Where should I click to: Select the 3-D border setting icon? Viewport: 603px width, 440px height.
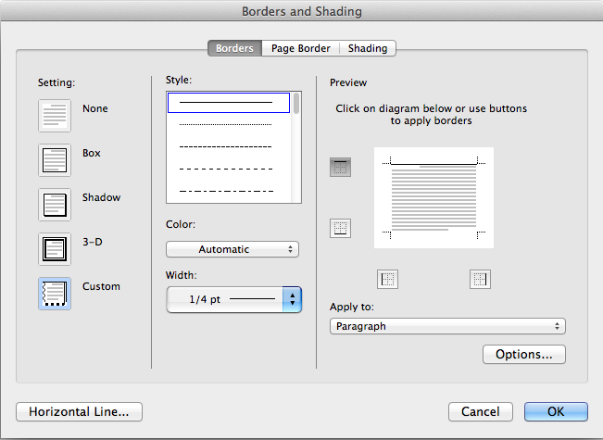pyautogui.click(x=55, y=248)
